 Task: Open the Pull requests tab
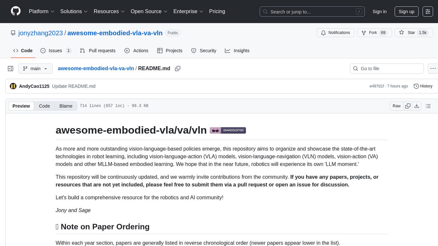pos(98,51)
